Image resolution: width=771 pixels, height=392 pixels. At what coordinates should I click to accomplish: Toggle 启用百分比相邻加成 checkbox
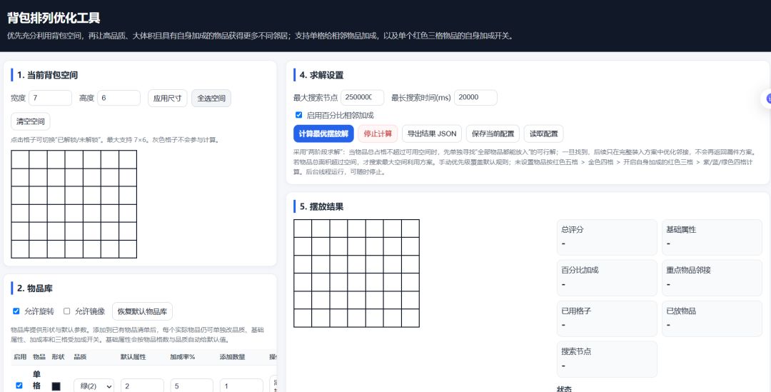point(298,115)
